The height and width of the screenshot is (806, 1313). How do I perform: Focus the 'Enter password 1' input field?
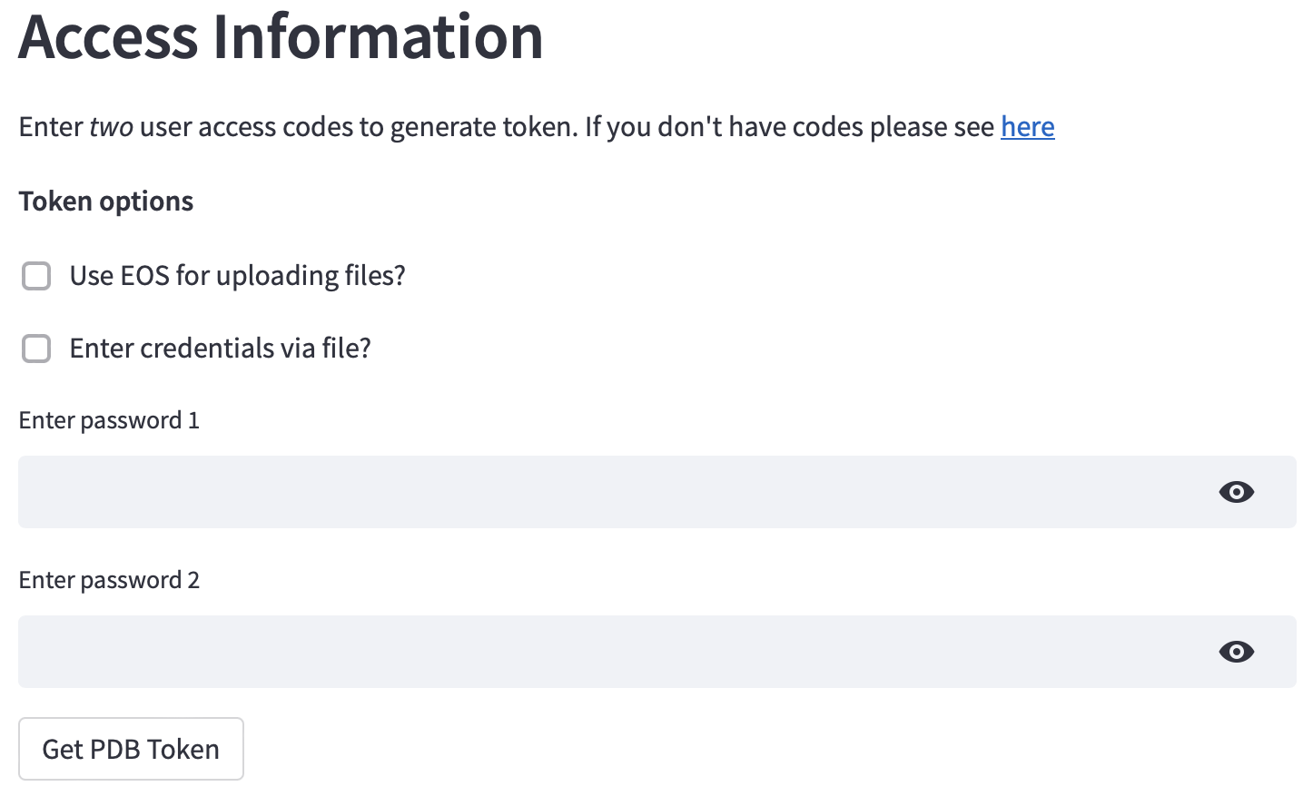545,492
